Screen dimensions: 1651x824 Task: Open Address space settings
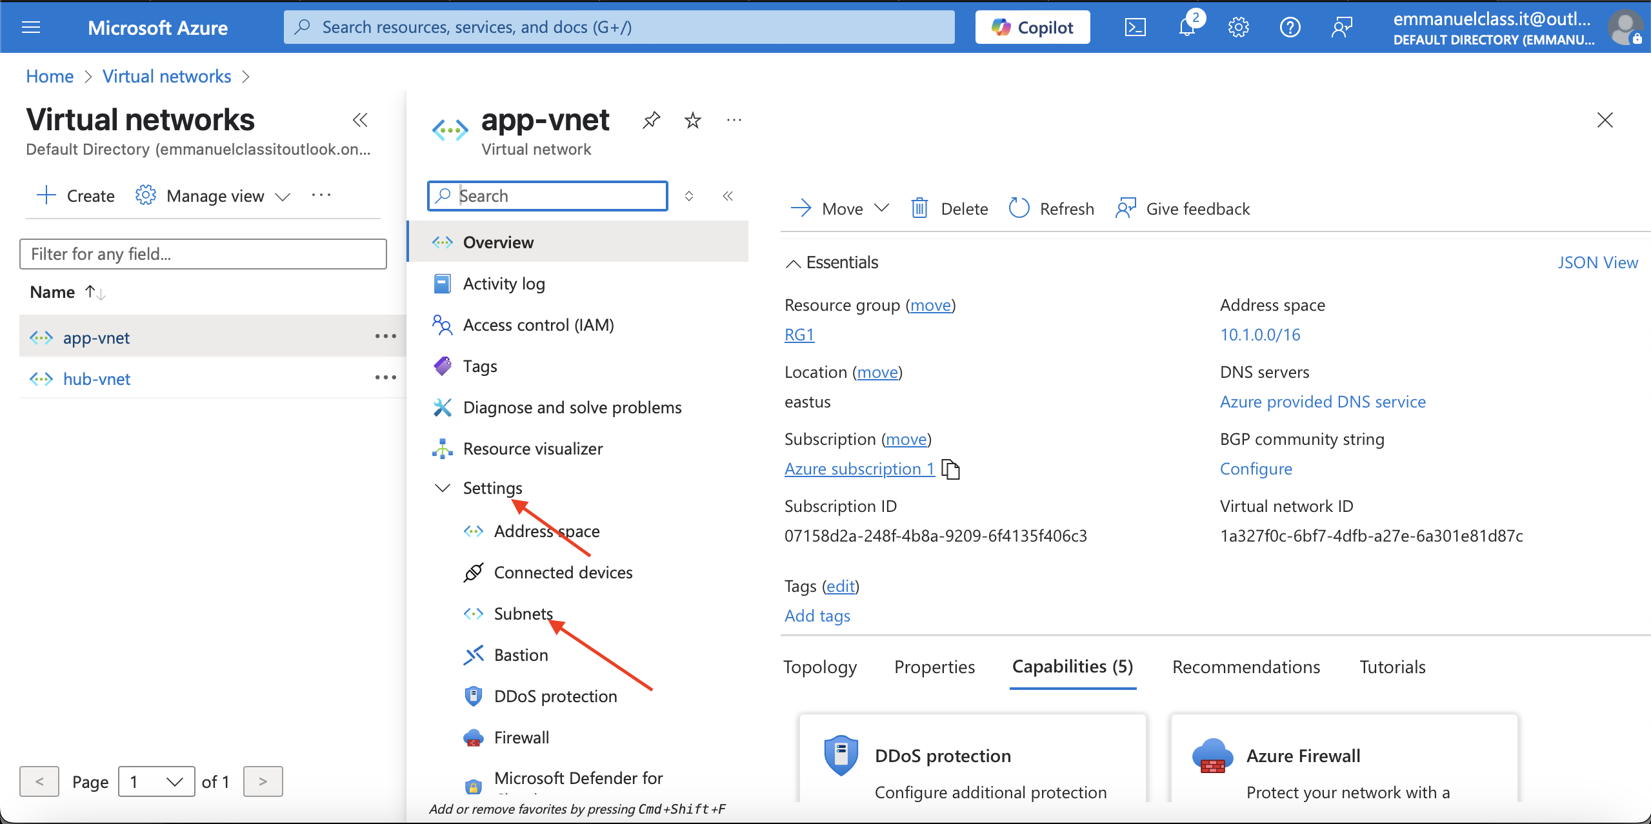(x=546, y=531)
